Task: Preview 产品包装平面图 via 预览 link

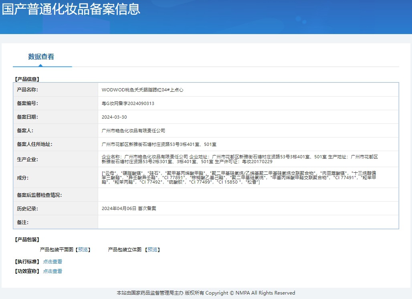Action: click(x=83, y=250)
